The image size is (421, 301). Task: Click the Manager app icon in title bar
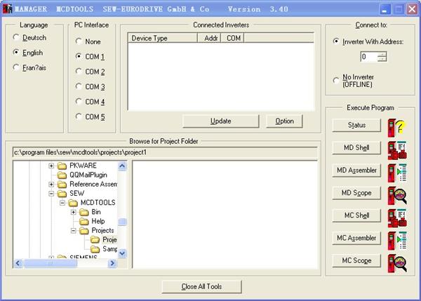(x=8, y=9)
